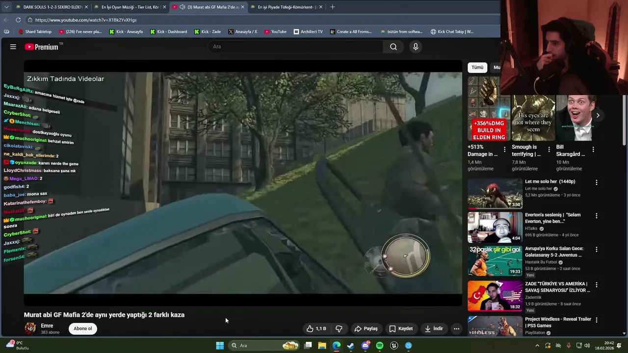Open the 'ZADE TÜRKİYE VS AMERİKA' video thumbnail
The image size is (628, 353).
pos(495,296)
